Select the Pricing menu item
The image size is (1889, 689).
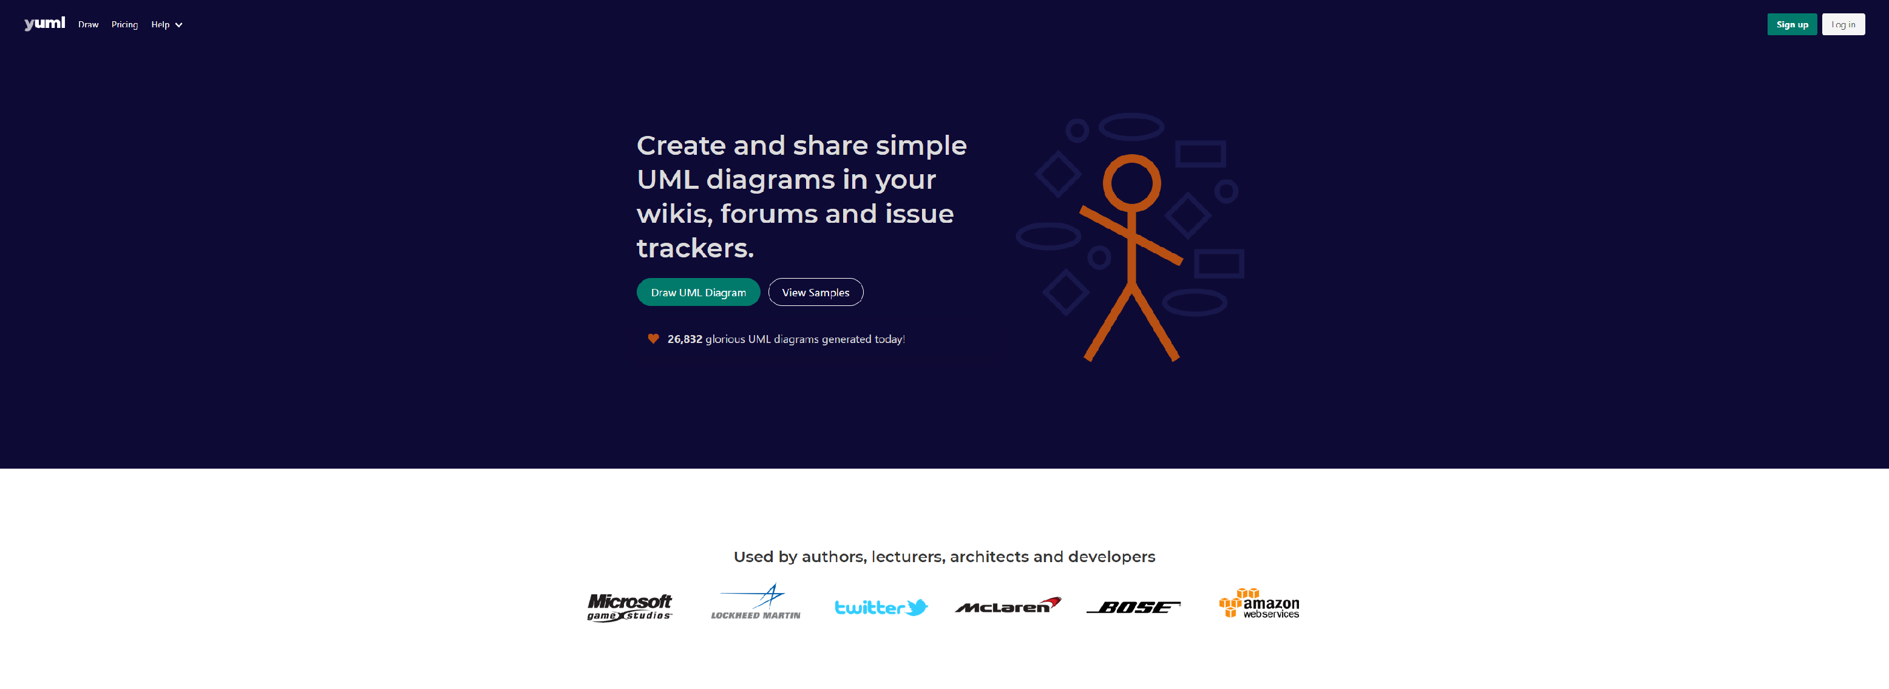click(124, 24)
